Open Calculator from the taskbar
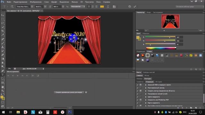The image size is (205, 115). pos(48,112)
